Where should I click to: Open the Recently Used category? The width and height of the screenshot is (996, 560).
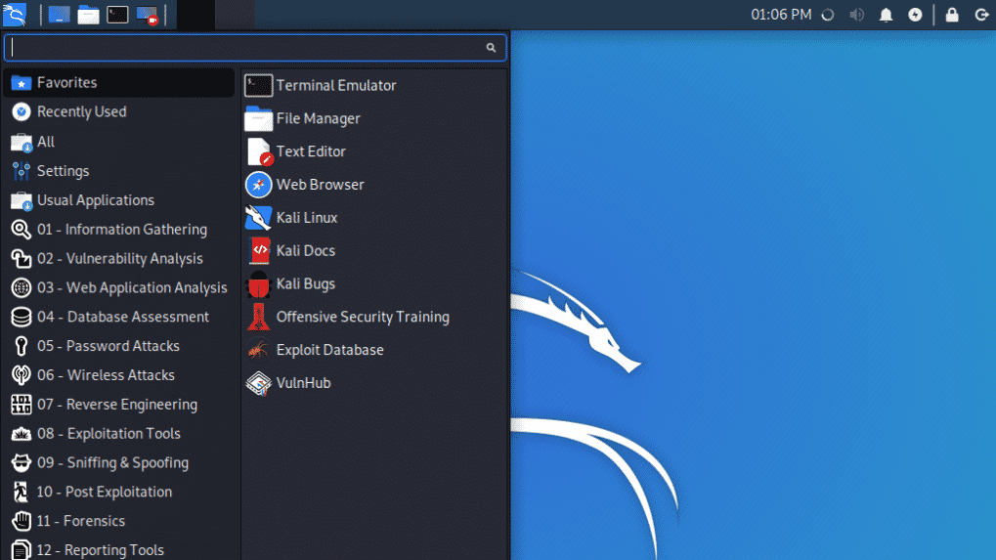click(x=119, y=111)
